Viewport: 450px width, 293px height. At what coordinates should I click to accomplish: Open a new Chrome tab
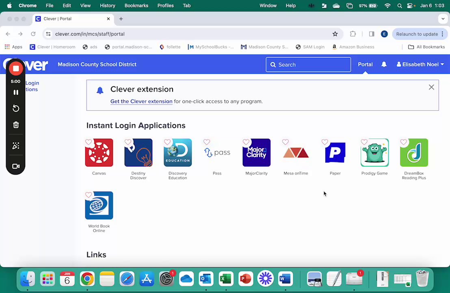click(x=121, y=19)
